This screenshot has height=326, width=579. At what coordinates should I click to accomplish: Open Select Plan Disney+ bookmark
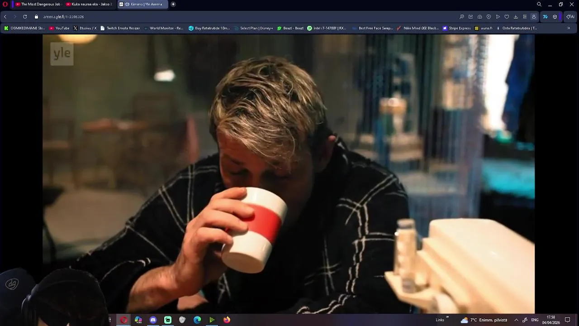[x=253, y=28]
